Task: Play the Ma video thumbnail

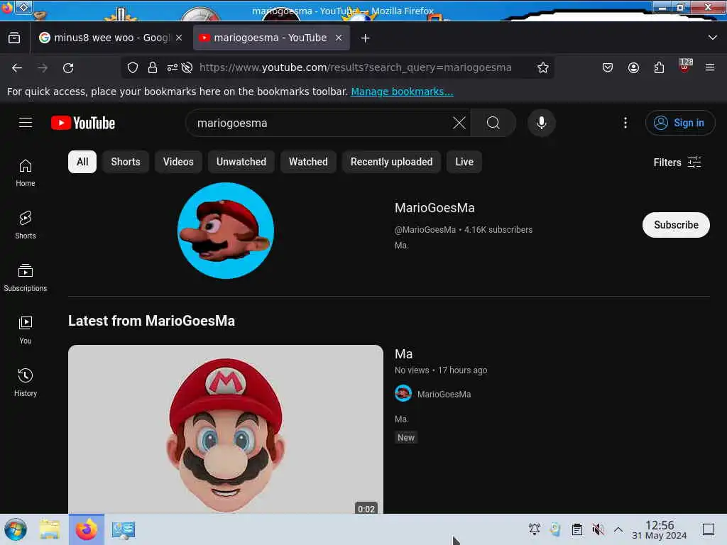Action: [226, 429]
